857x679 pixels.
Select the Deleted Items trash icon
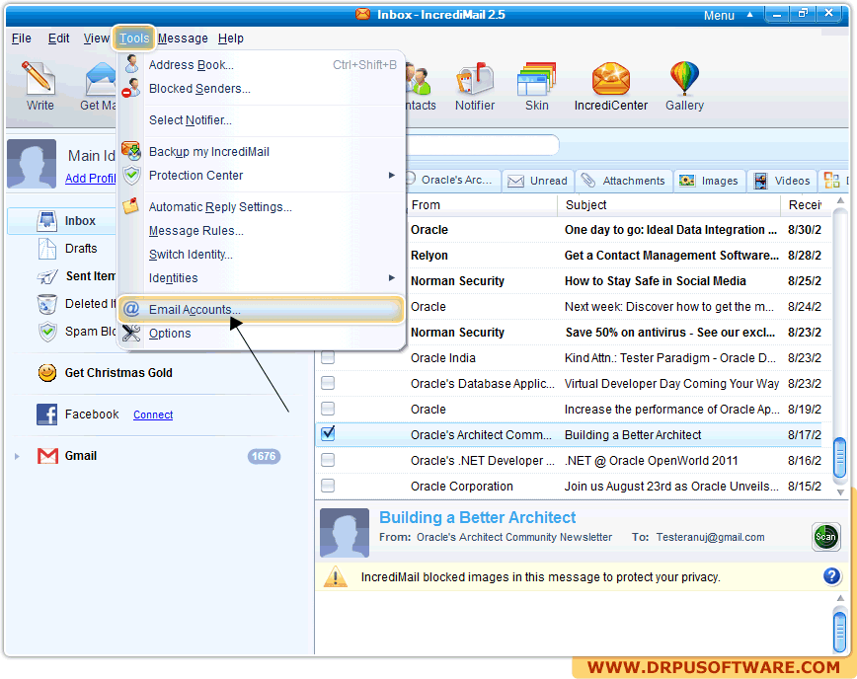click(x=47, y=304)
